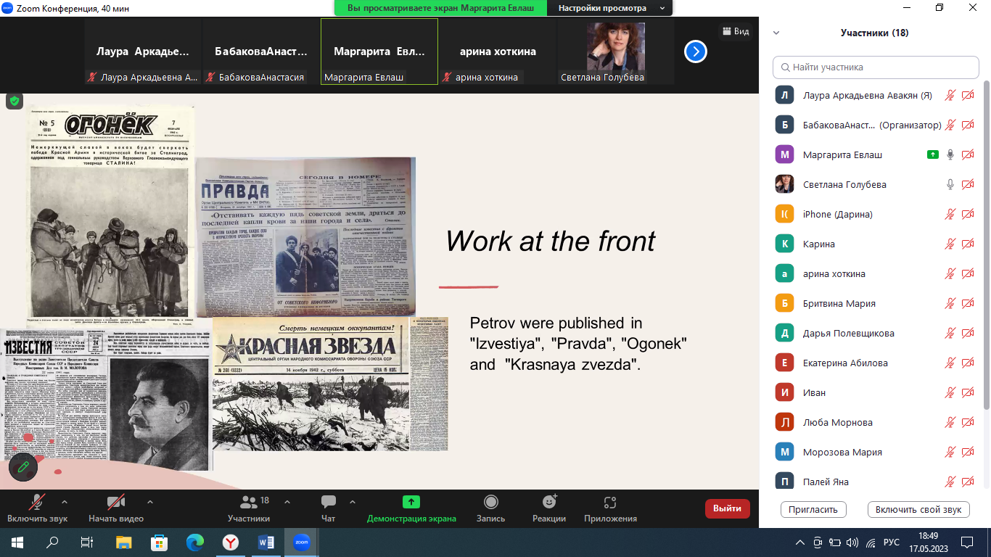Image resolution: width=991 pixels, height=557 pixels.
Task: Open the Windows notification center icon
Action: tap(967, 542)
